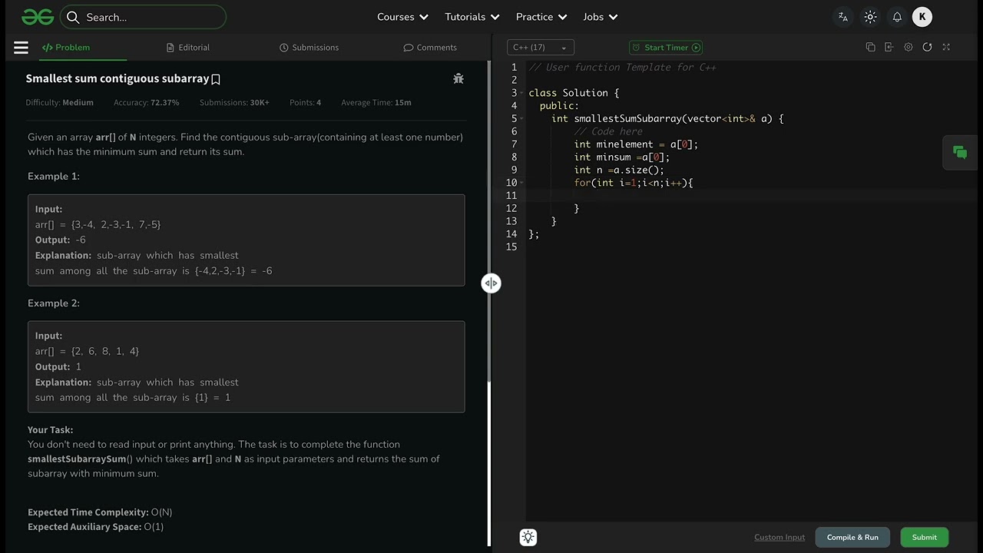Click the panel divider resize handle
983x553 pixels.
pos(491,283)
